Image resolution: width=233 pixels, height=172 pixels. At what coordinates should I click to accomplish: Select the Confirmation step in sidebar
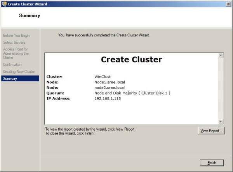point(12,65)
